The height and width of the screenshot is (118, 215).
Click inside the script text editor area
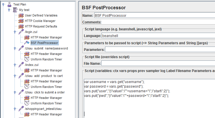click(x=149, y=98)
